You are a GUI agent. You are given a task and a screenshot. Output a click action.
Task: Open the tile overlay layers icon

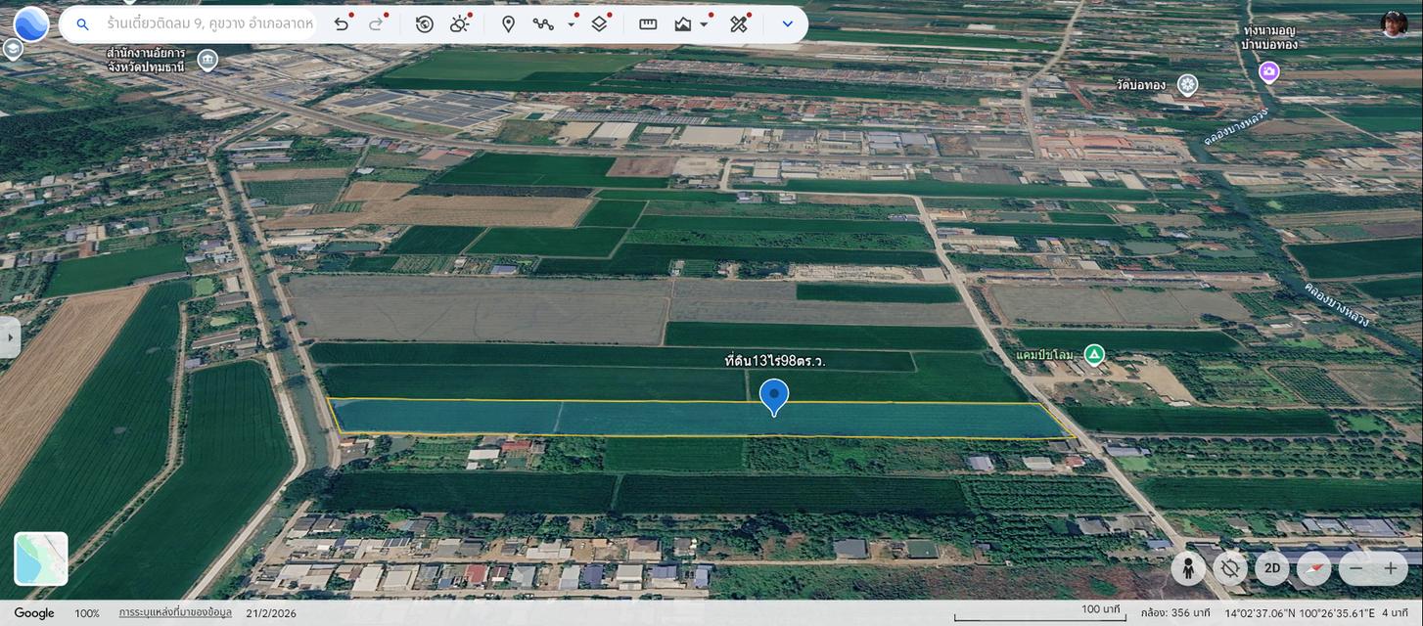[599, 24]
